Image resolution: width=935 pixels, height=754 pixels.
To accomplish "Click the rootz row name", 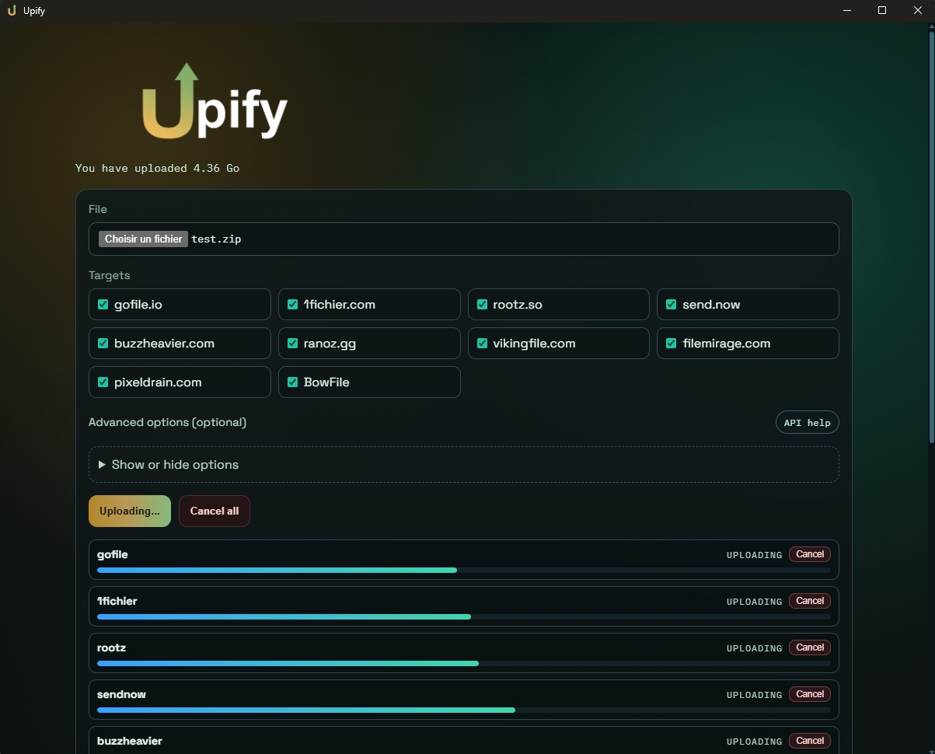I will (111, 648).
